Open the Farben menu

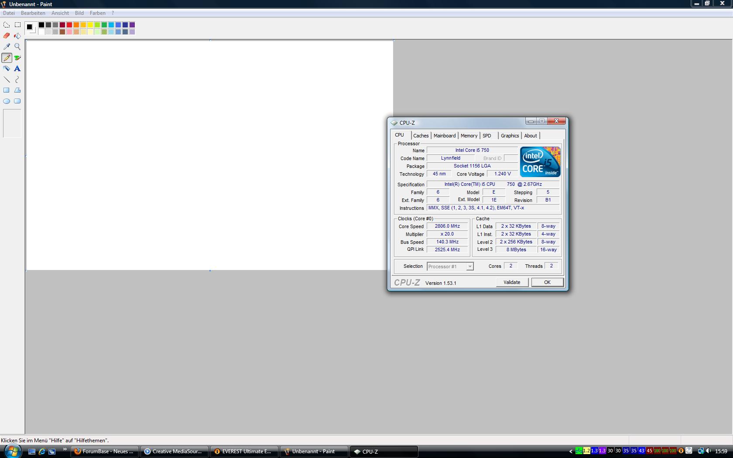[x=98, y=13]
